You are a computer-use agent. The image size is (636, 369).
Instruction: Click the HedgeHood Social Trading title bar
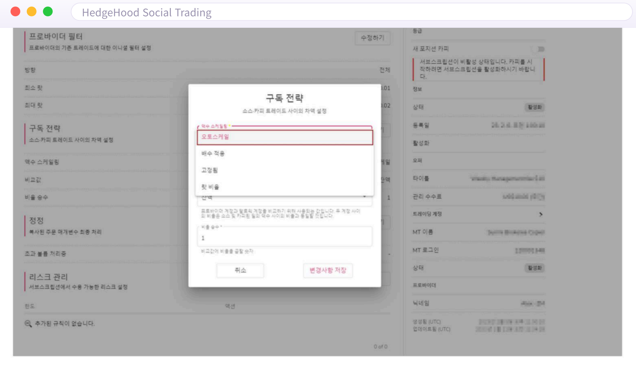[352, 12]
